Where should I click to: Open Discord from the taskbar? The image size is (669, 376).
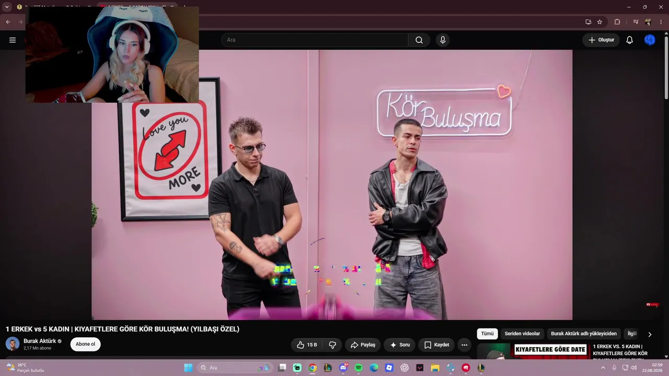click(343, 368)
